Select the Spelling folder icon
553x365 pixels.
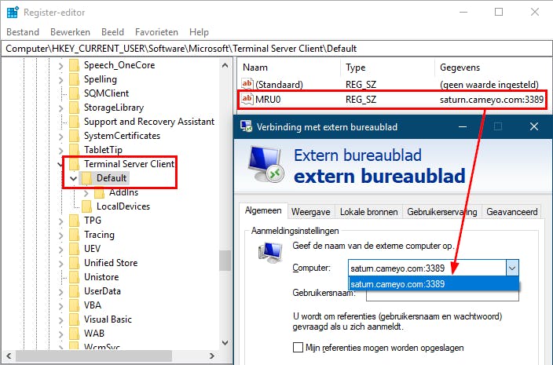tap(74, 79)
